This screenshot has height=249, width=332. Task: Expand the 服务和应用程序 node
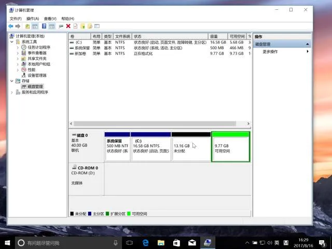pos(12,92)
